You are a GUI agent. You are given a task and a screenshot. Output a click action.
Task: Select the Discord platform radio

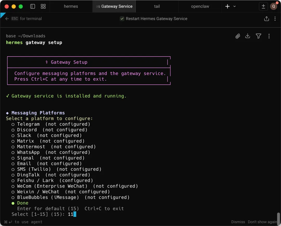(x=13, y=130)
